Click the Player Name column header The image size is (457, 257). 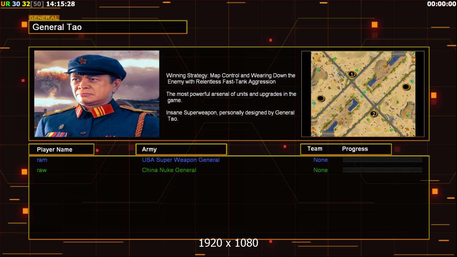click(x=61, y=149)
